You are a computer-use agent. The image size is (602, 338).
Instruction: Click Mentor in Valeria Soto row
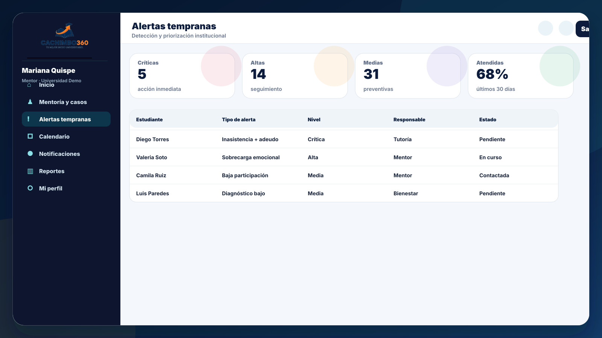(x=403, y=157)
